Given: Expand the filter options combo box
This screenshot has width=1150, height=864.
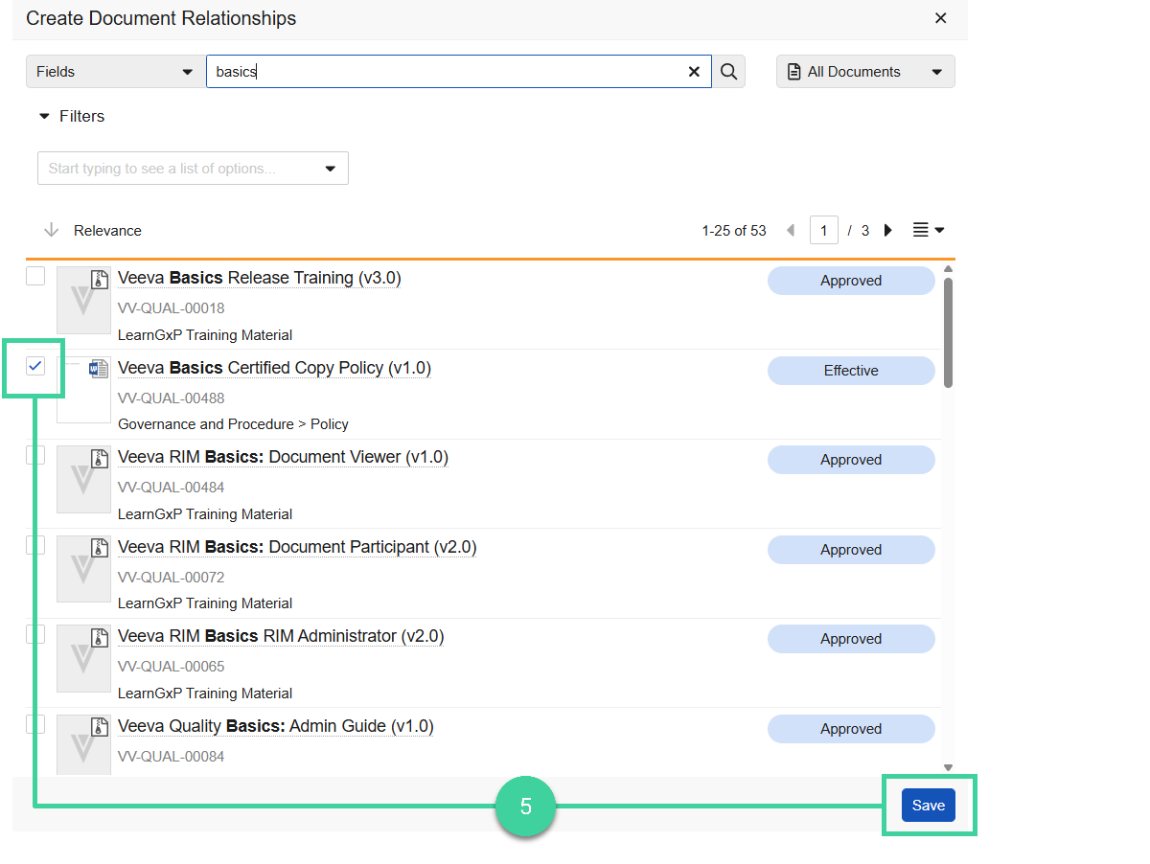Looking at the screenshot, I should click(x=330, y=168).
